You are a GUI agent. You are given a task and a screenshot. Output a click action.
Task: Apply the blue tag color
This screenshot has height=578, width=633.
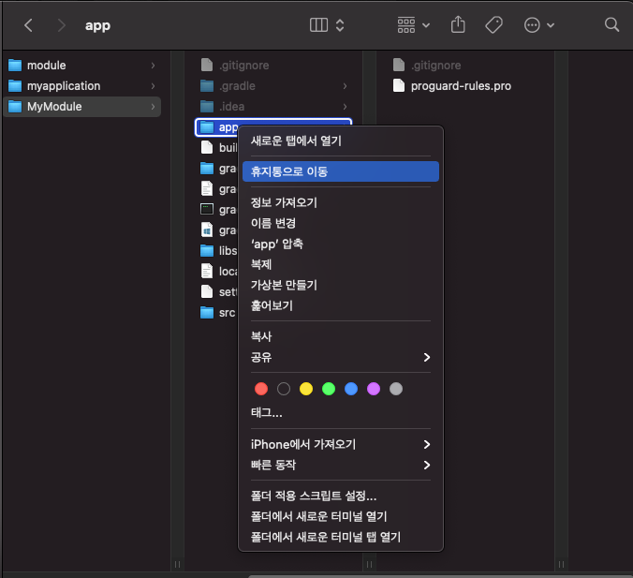click(351, 389)
